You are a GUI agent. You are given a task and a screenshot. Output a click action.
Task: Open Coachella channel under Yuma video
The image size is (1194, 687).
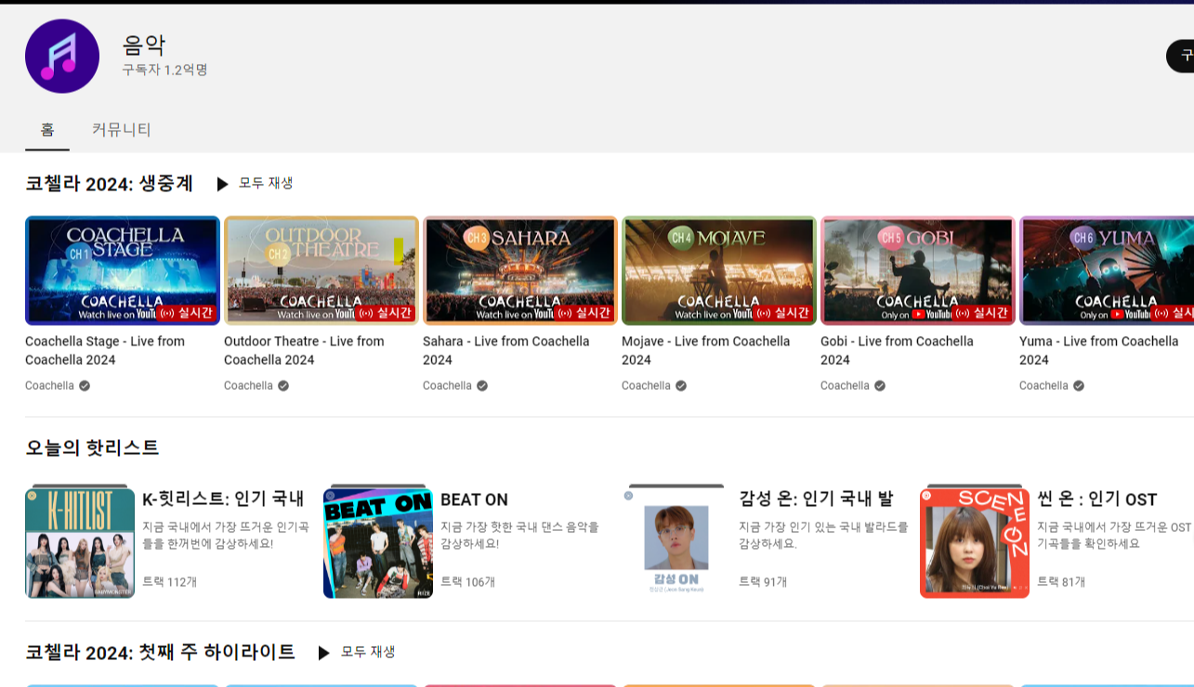click(1043, 385)
